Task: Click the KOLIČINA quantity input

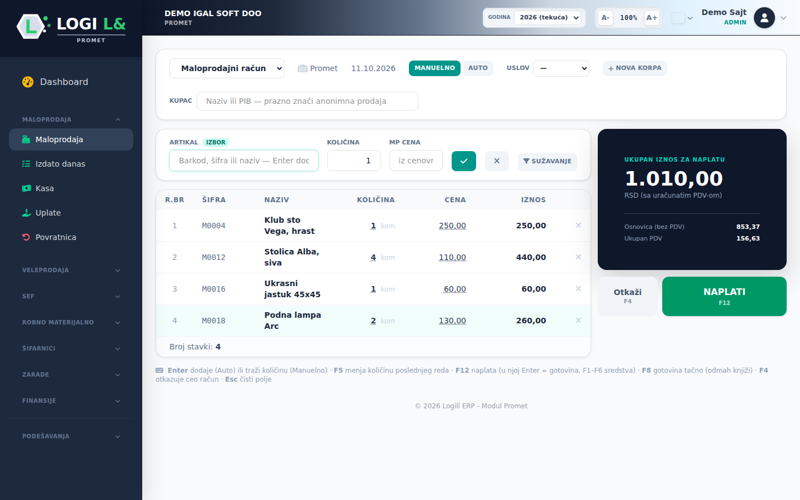Action: pos(354,161)
